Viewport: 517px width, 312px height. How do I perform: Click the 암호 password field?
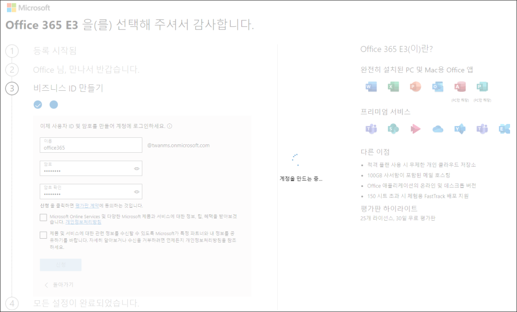[x=91, y=168]
